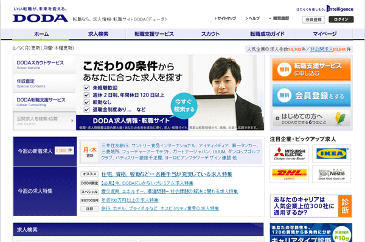The width and height of the screenshot is (365, 242).
Task: Click the orange 診断 tab on career banner
Action: click(x=345, y=206)
